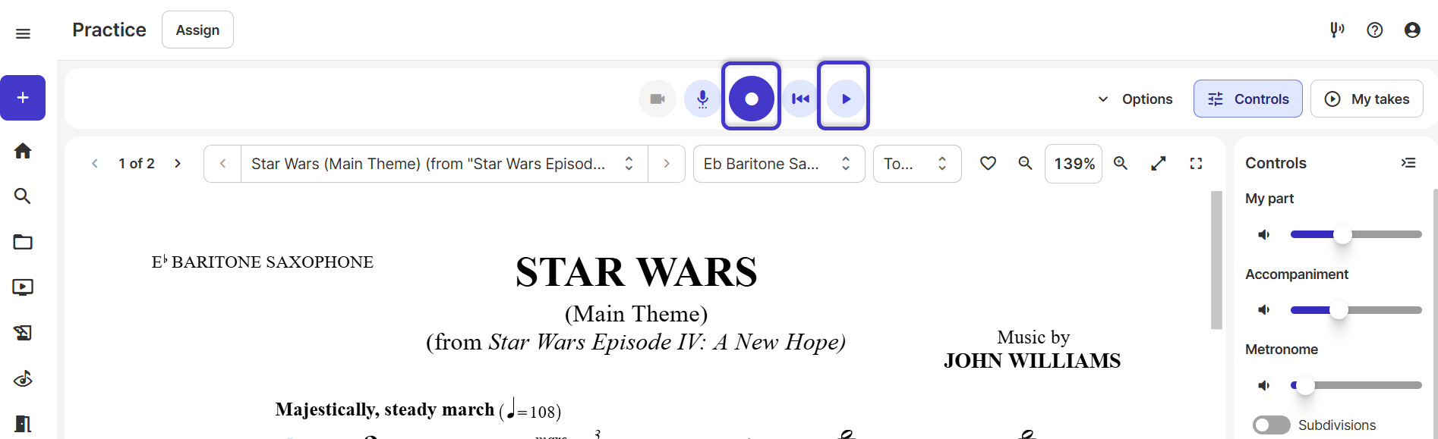Open the Eb Baritone Sax instrument dropdown

coord(779,164)
